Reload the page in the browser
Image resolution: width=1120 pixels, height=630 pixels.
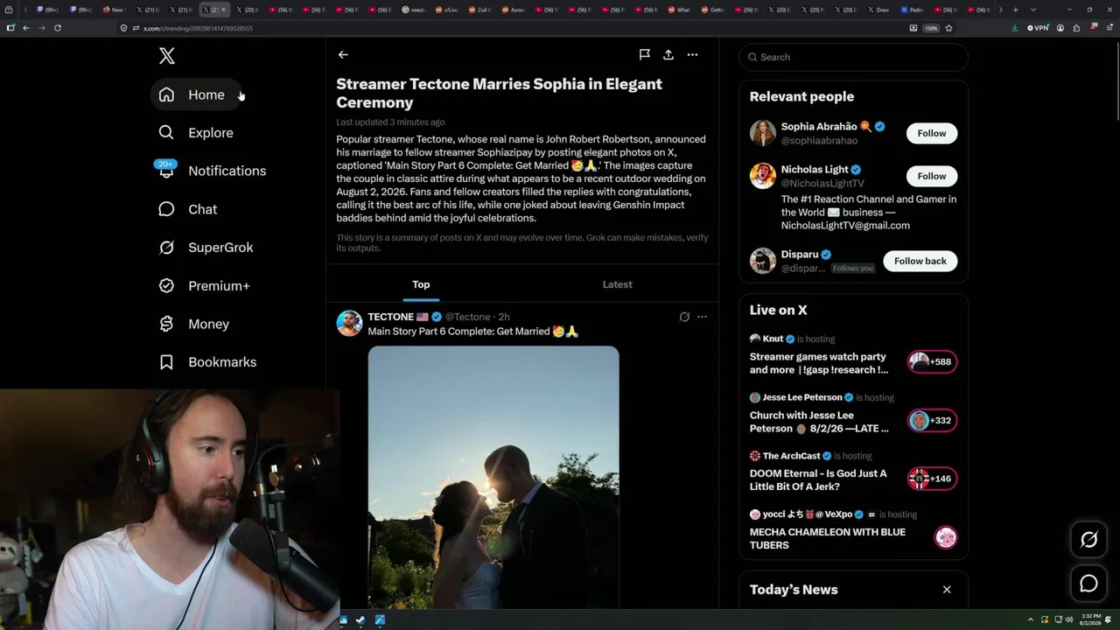click(x=58, y=28)
